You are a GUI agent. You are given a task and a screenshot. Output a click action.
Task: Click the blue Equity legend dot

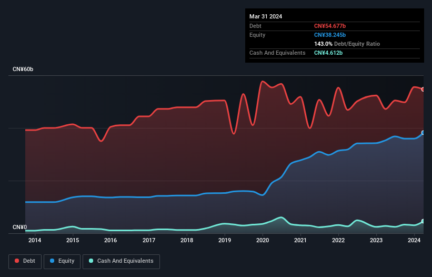click(52, 261)
